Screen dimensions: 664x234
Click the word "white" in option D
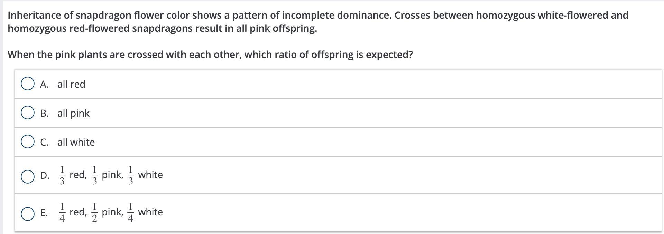tap(150, 175)
